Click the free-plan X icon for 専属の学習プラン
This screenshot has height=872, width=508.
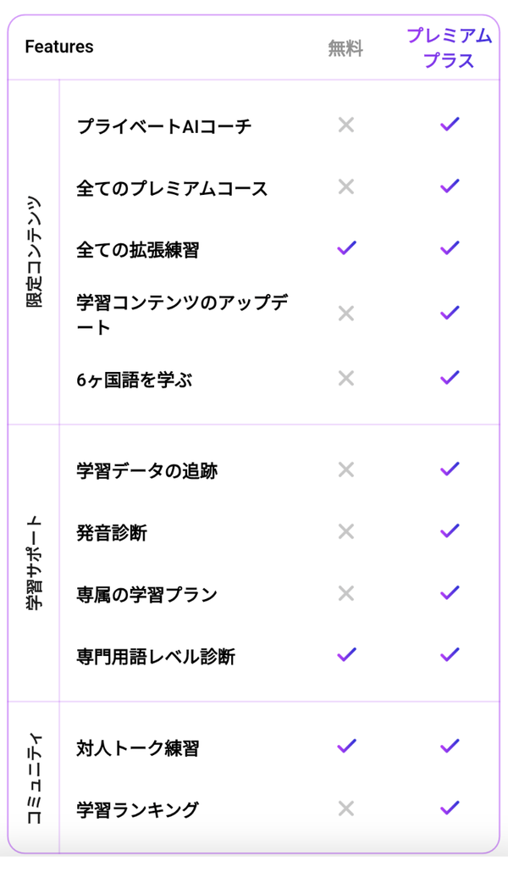(345, 593)
